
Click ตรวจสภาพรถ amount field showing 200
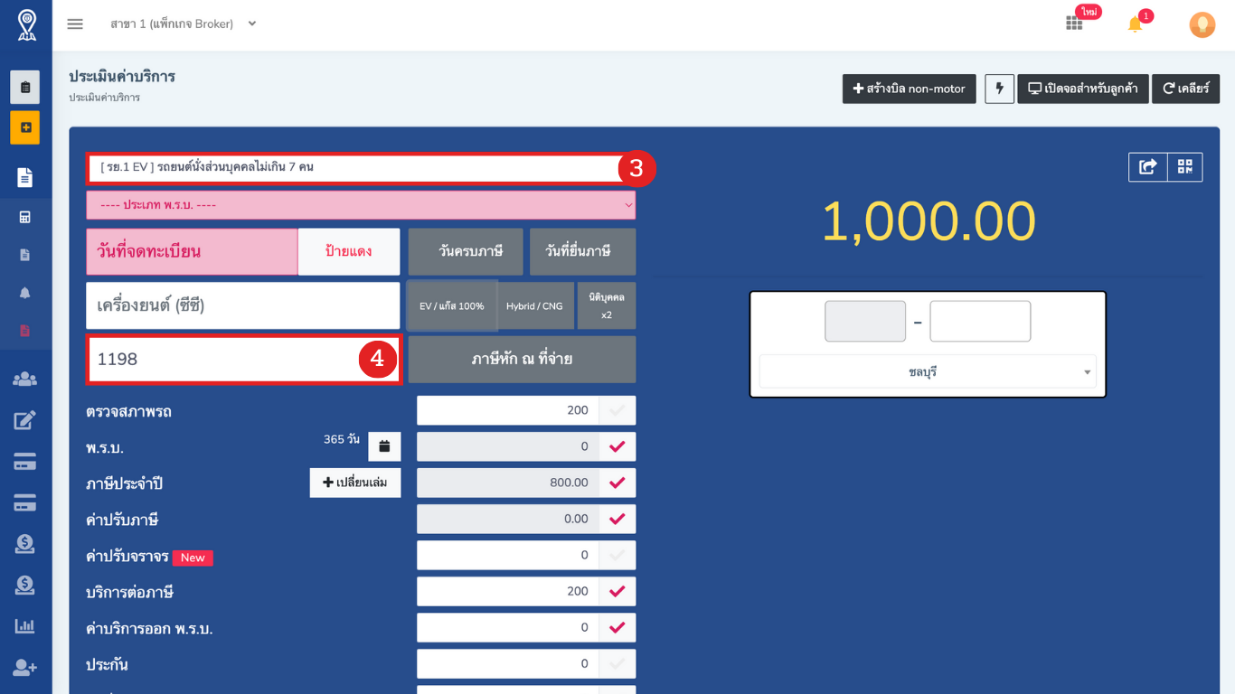(508, 410)
